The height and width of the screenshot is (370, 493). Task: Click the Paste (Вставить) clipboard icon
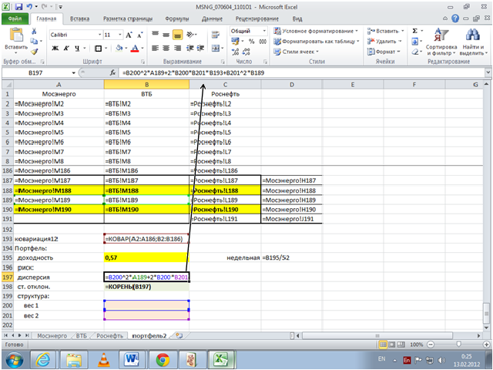point(16,34)
